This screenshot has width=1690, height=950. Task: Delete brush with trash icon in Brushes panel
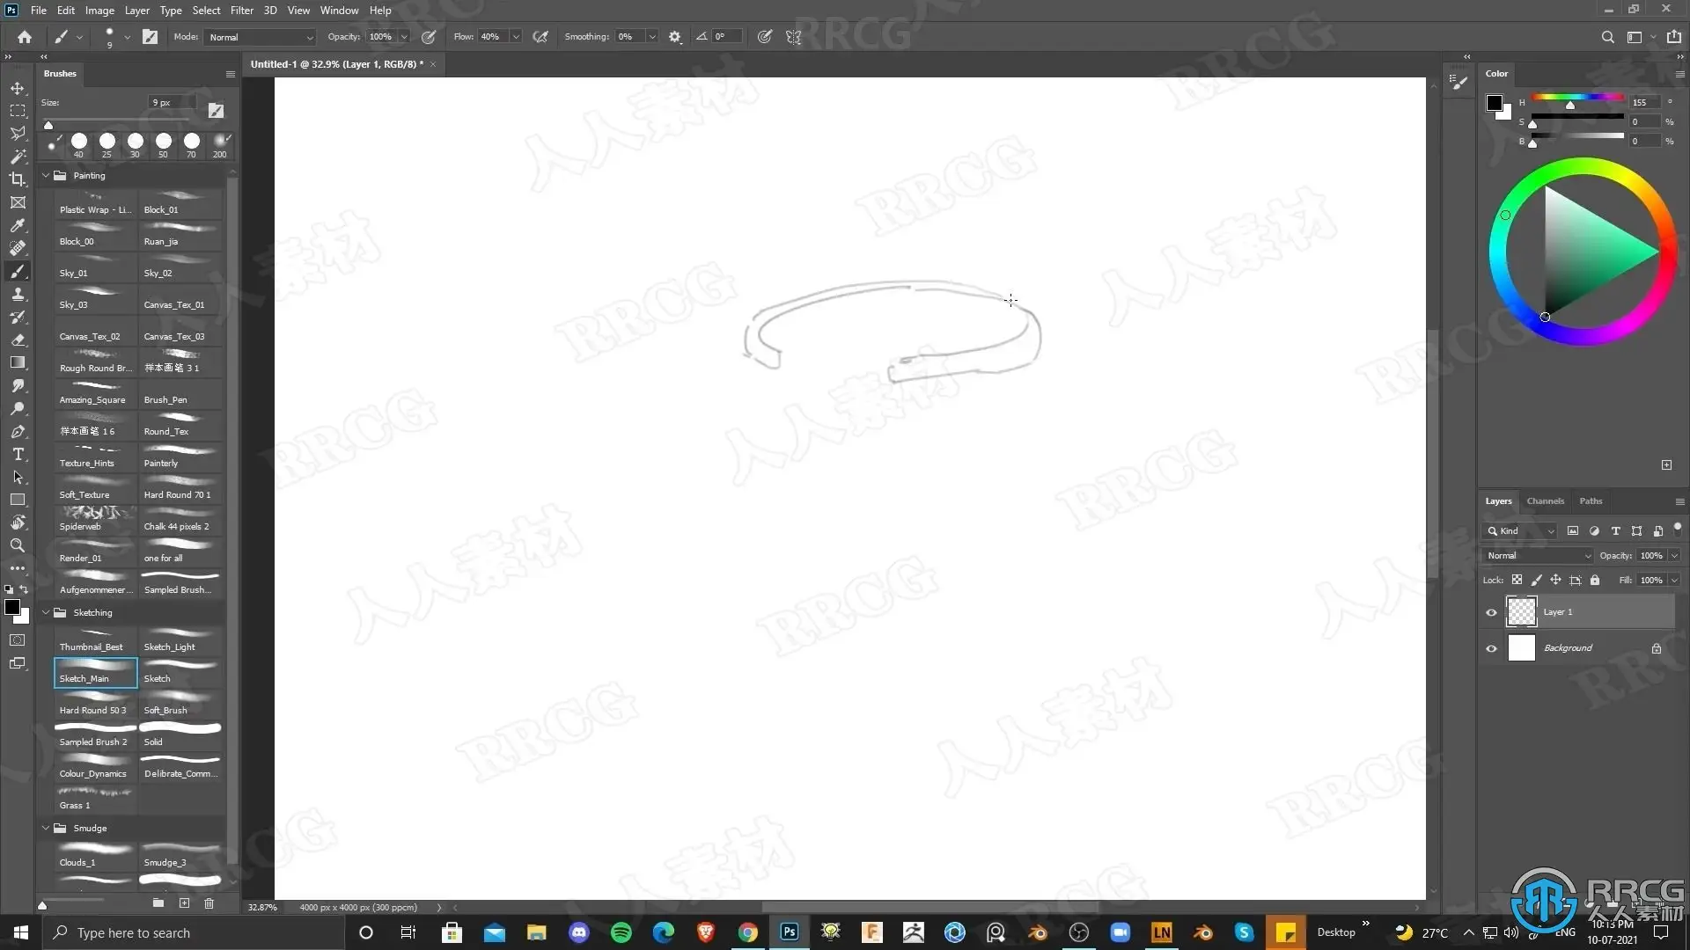pos(209,903)
